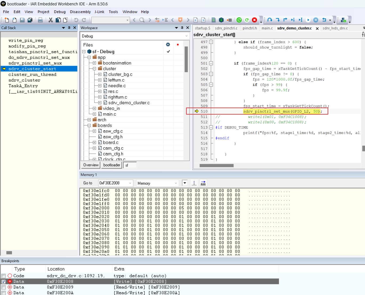This screenshot has width=365, height=295.
Task: Click the Overview button below the workspace tree
Action: pos(90,165)
